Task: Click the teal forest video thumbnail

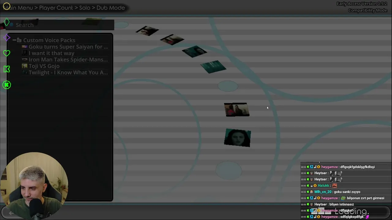Action: (x=213, y=67)
